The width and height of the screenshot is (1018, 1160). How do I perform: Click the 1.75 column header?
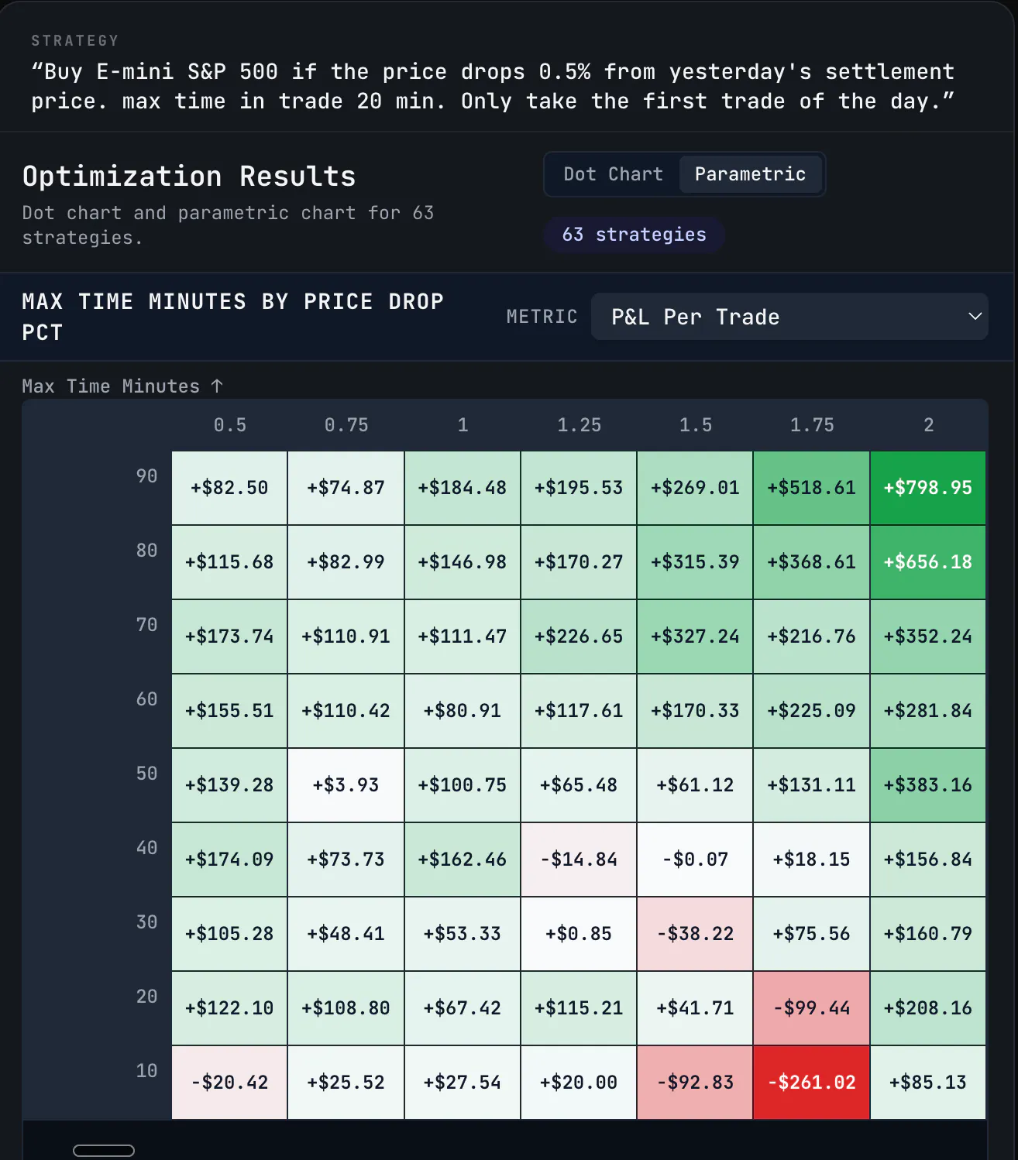(812, 425)
